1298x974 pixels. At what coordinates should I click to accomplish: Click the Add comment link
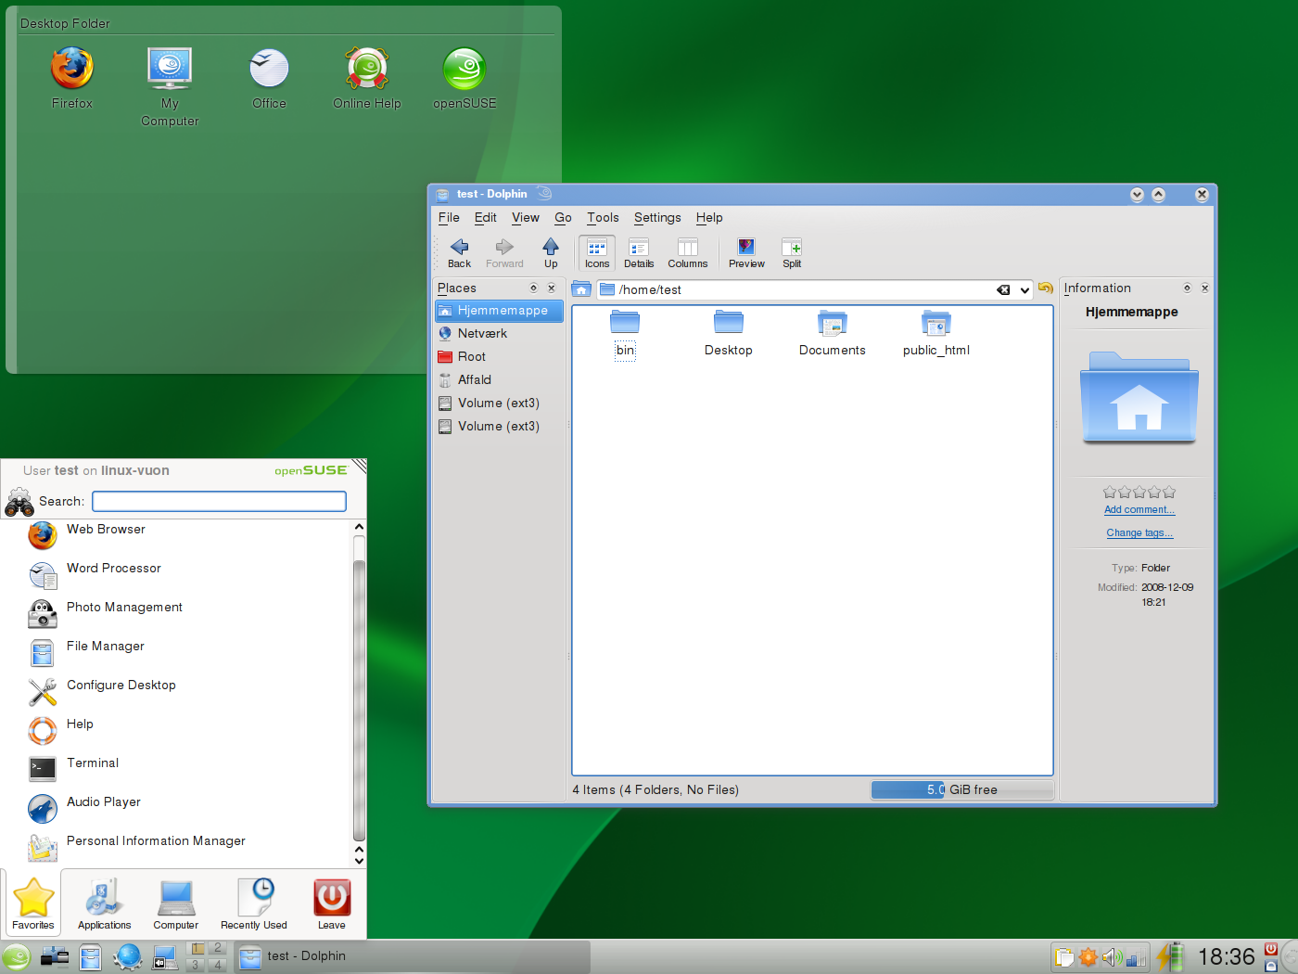click(1139, 510)
